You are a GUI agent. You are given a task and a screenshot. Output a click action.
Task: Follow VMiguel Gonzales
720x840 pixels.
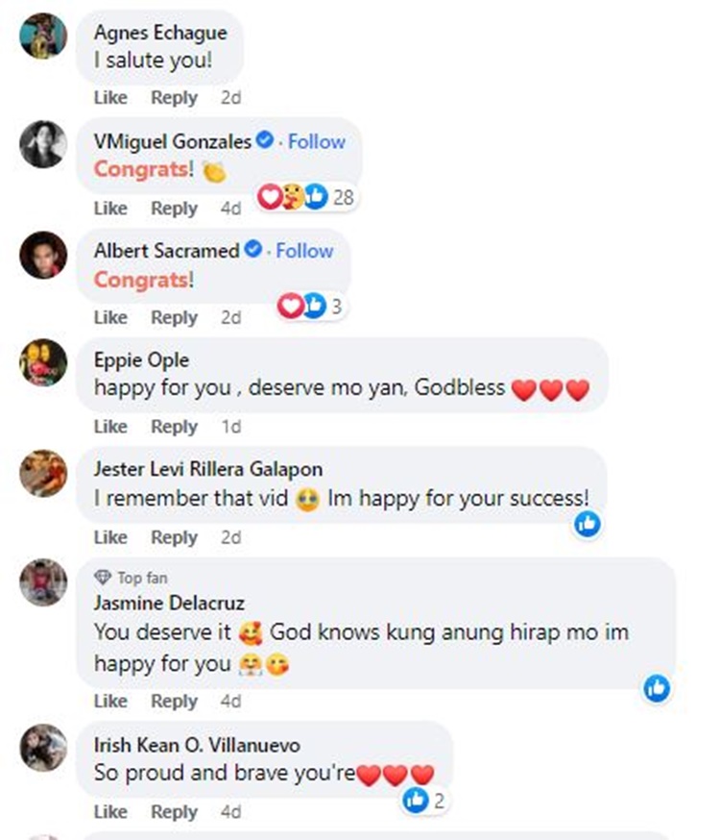click(317, 141)
